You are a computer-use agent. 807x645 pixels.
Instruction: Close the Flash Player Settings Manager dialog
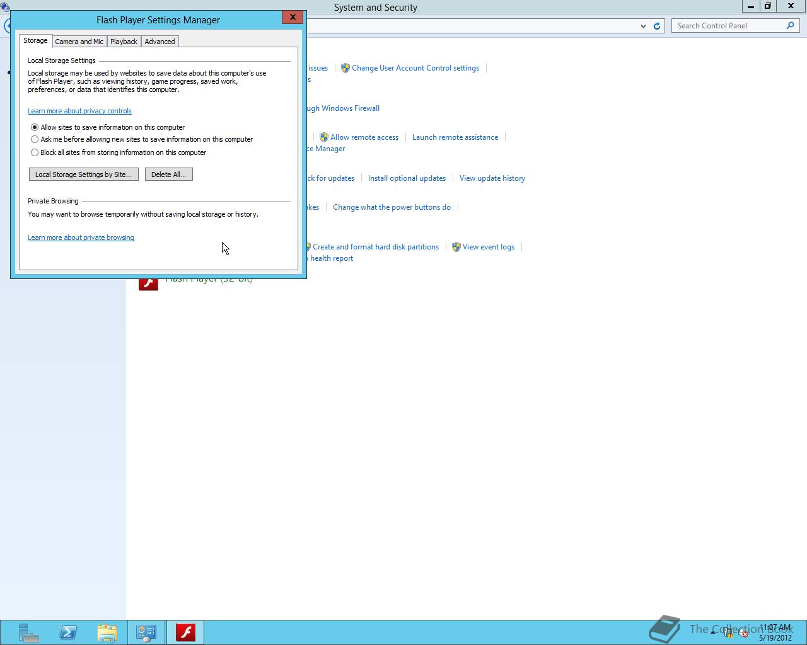(x=293, y=17)
